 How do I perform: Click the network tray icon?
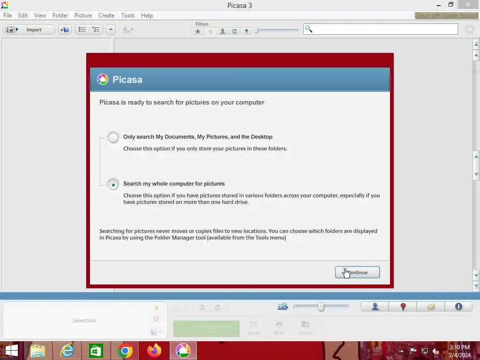pos(425,351)
